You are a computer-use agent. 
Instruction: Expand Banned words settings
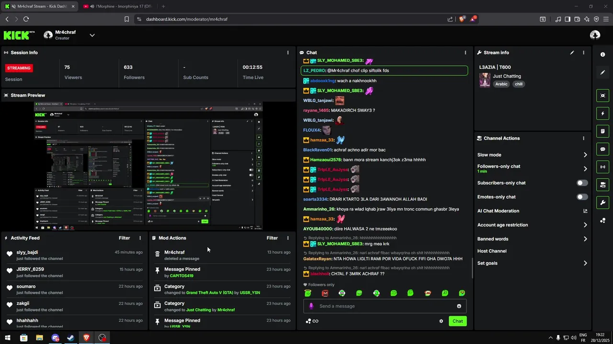pos(585,239)
